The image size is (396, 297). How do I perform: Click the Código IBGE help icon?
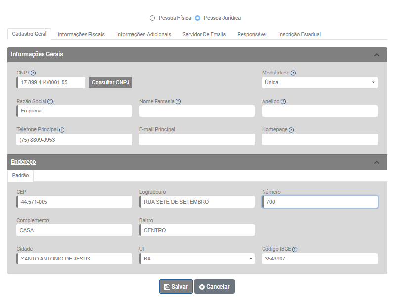coord(295,250)
